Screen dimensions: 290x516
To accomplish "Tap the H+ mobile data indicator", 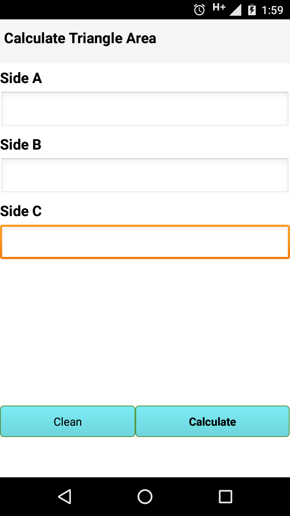I will 219,7.
